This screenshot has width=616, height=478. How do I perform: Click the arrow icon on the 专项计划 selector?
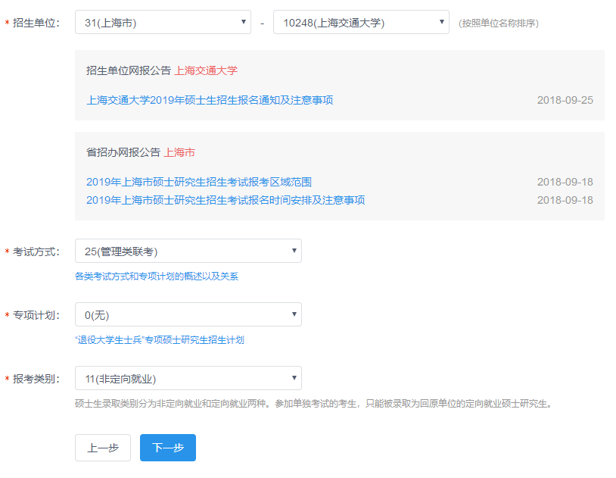pos(294,314)
